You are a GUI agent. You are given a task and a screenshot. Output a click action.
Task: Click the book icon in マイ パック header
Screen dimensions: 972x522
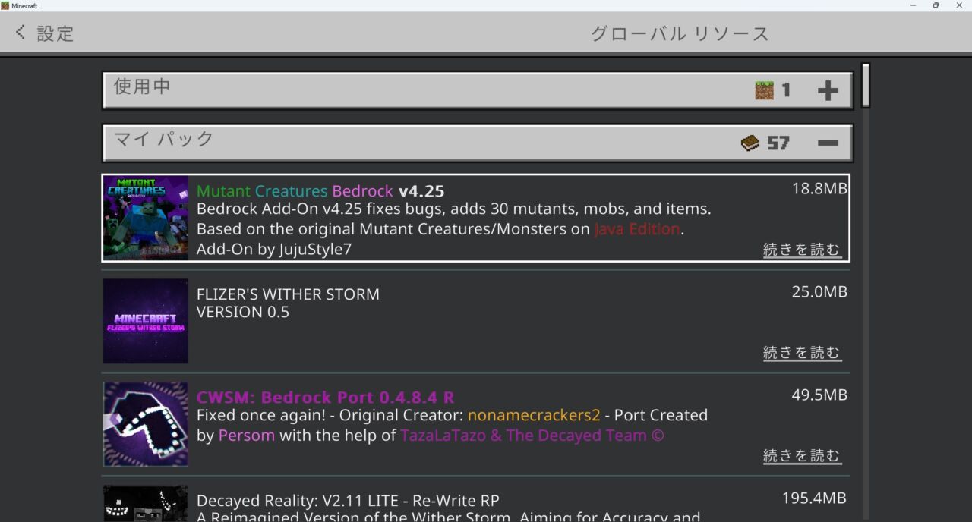coord(750,143)
